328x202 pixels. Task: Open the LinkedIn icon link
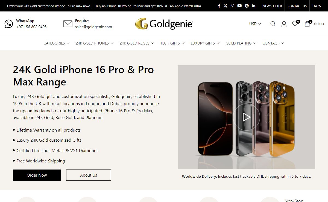(x=254, y=6)
